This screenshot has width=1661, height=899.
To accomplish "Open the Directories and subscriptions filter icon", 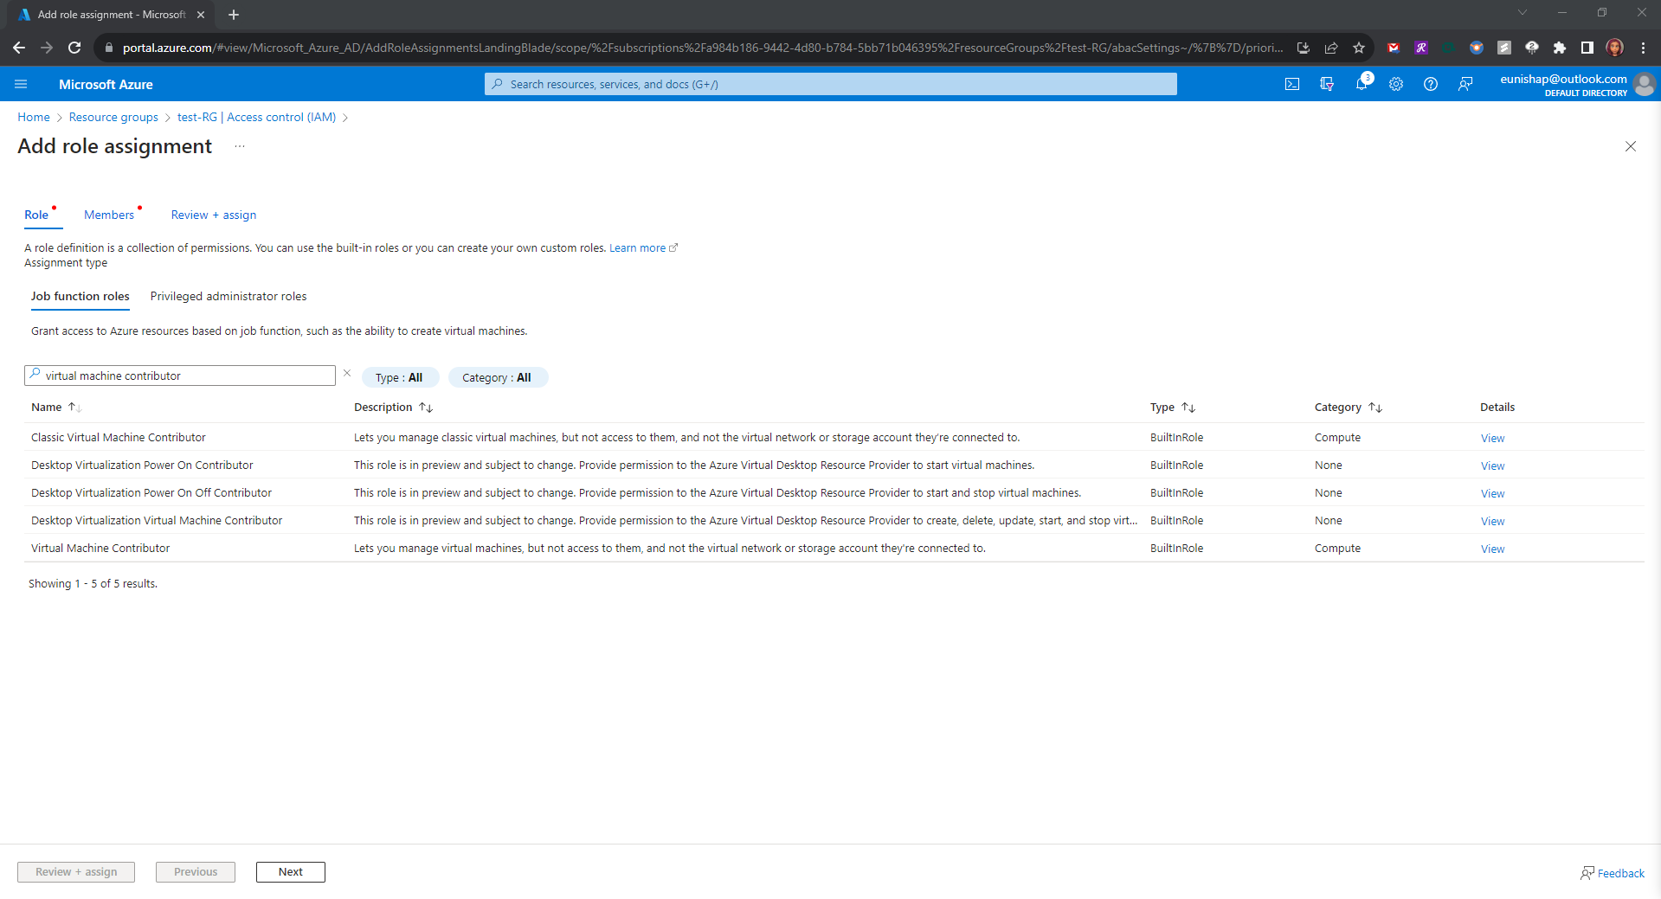I will click(1326, 84).
